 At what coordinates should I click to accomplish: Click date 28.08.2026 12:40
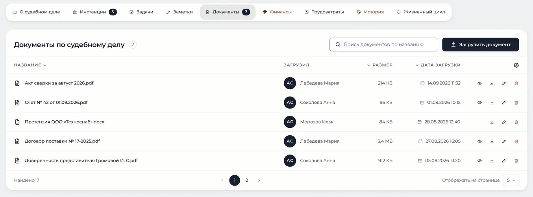(x=442, y=122)
